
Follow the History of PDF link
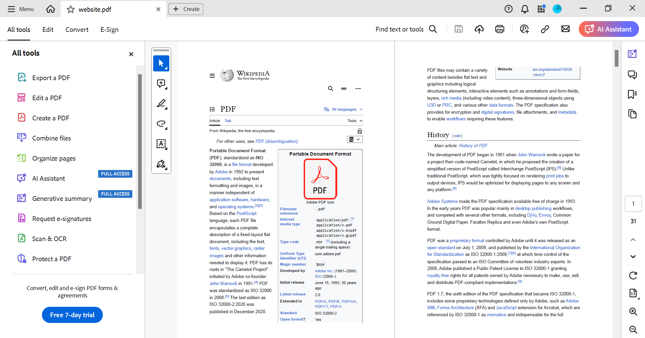pyautogui.click(x=473, y=146)
